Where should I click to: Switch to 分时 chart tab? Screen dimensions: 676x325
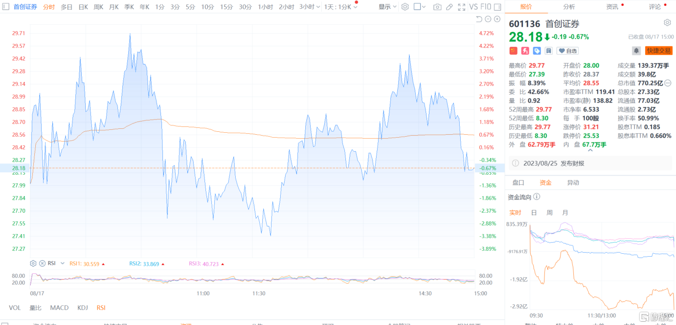click(49, 7)
